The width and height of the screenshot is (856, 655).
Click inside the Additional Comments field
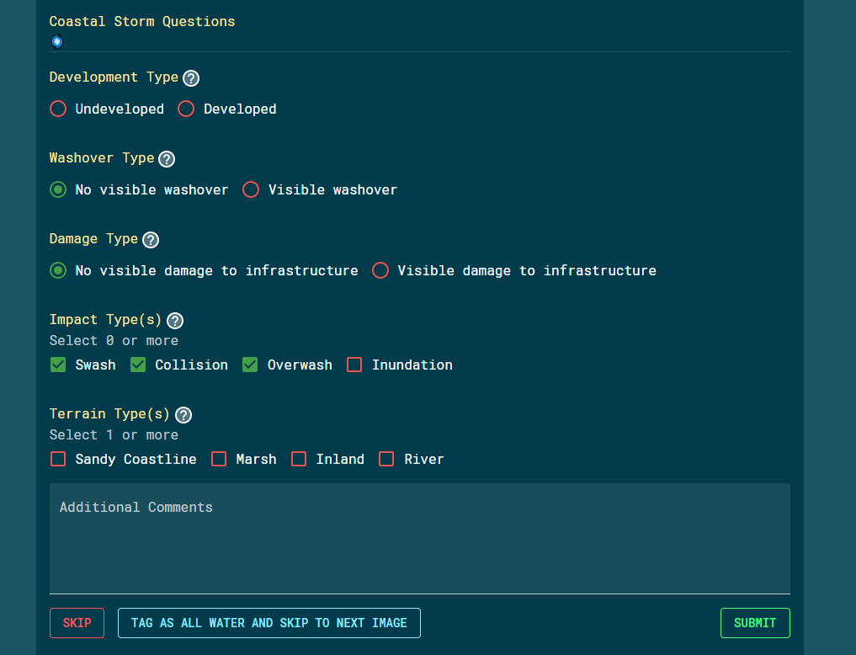pos(419,537)
